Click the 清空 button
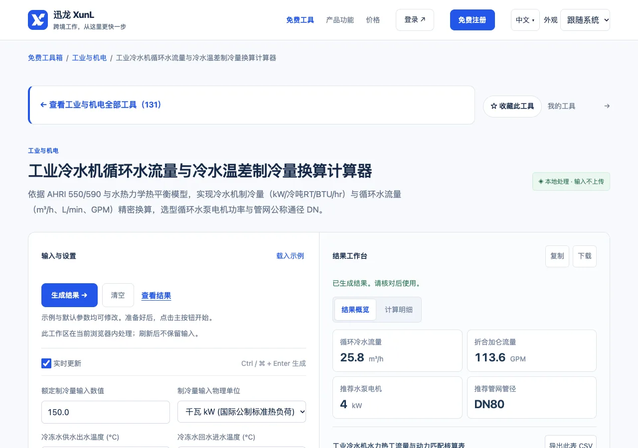Screen dimensions: 638x448 [x=118, y=295]
